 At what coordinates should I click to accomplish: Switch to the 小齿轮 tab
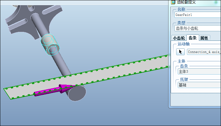click(x=179, y=38)
